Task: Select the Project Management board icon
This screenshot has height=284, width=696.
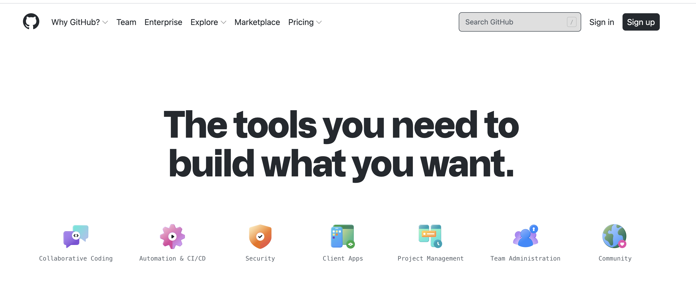Action: coord(430,236)
